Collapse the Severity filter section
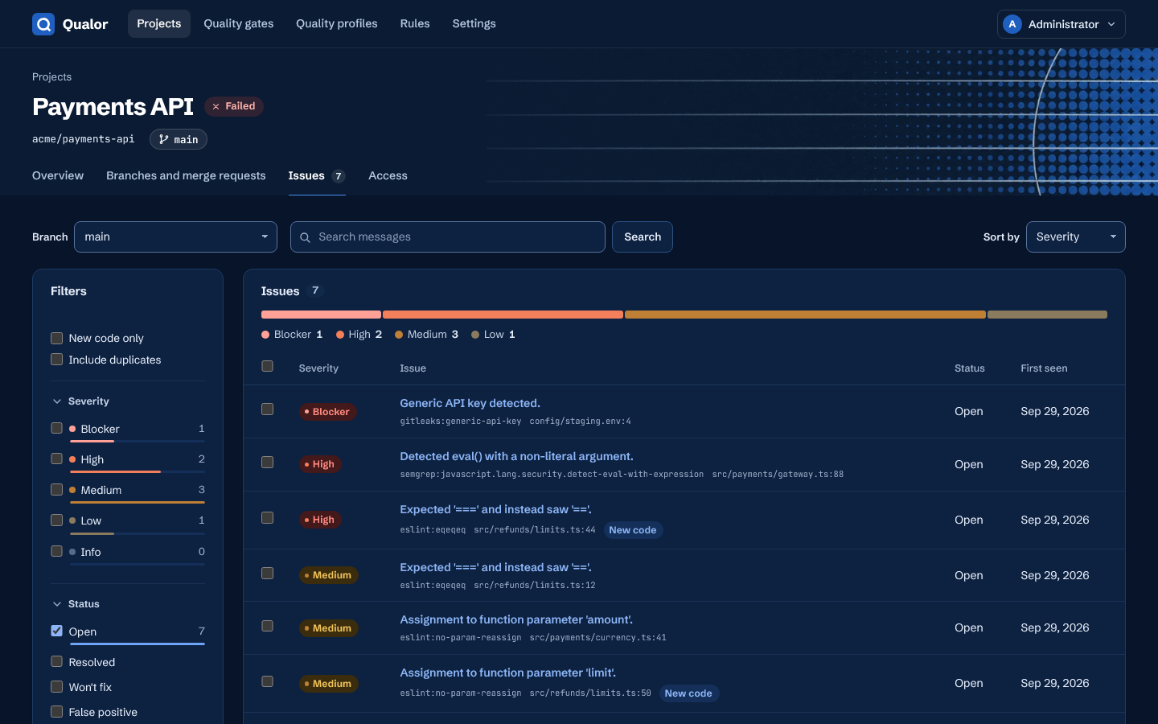This screenshot has height=724, width=1158. (x=80, y=401)
